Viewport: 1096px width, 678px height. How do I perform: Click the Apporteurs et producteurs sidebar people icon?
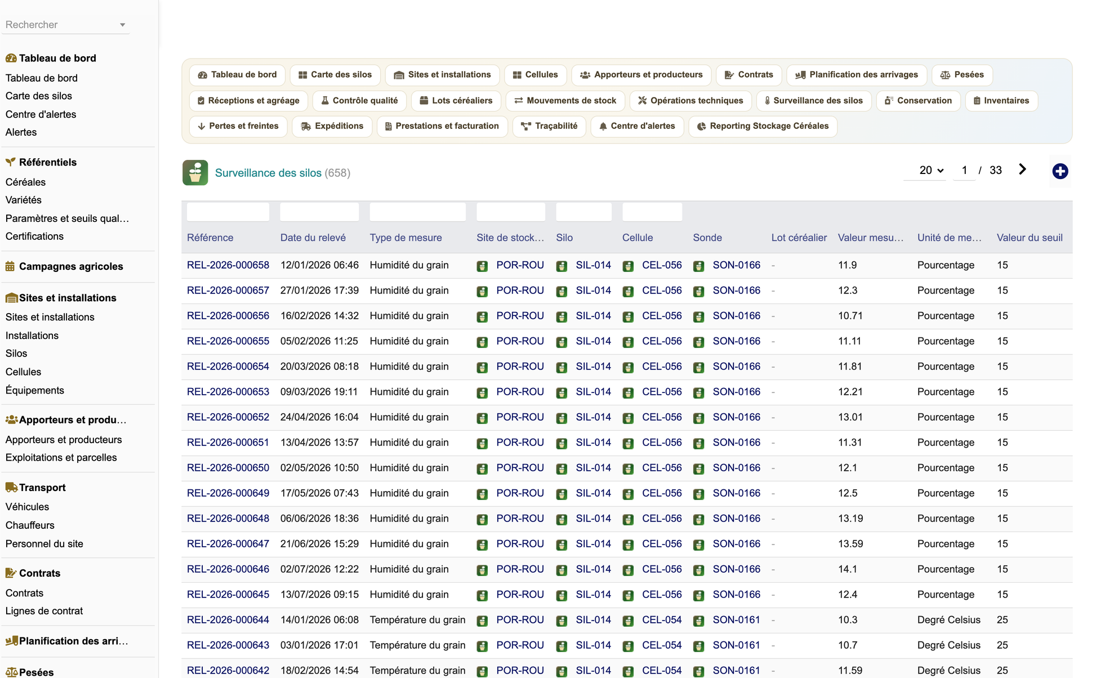coord(11,420)
